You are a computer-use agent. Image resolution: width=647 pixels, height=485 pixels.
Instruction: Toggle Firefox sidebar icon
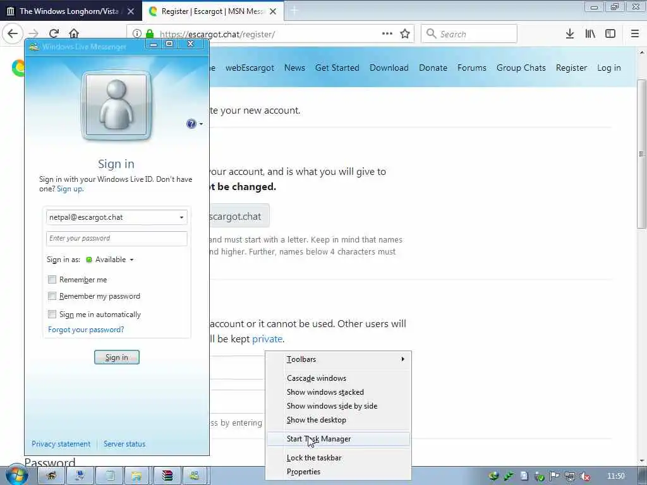tap(610, 33)
